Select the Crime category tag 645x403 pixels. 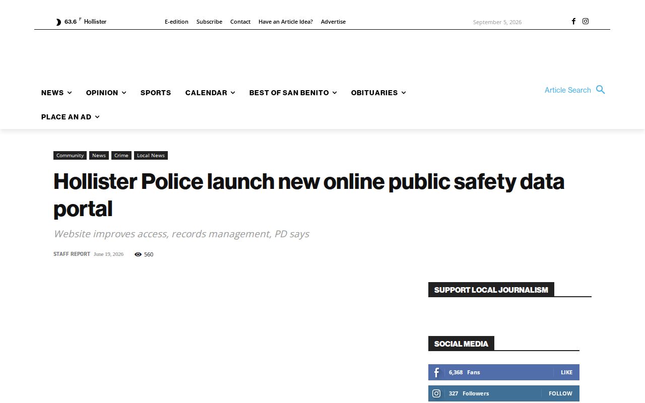(x=121, y=156)
